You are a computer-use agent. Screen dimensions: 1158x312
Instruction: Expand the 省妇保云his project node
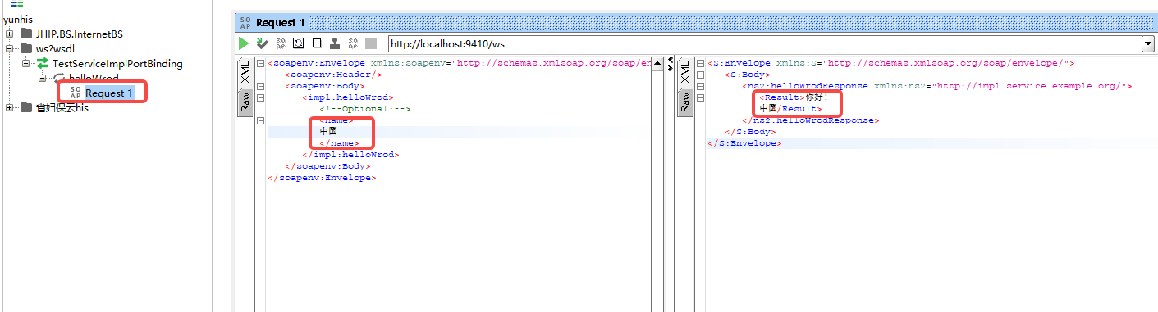9,107
